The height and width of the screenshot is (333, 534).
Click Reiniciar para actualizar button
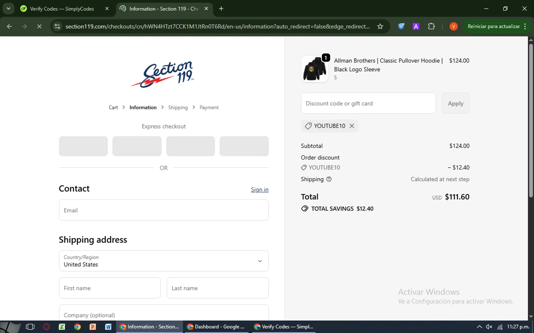493,26
